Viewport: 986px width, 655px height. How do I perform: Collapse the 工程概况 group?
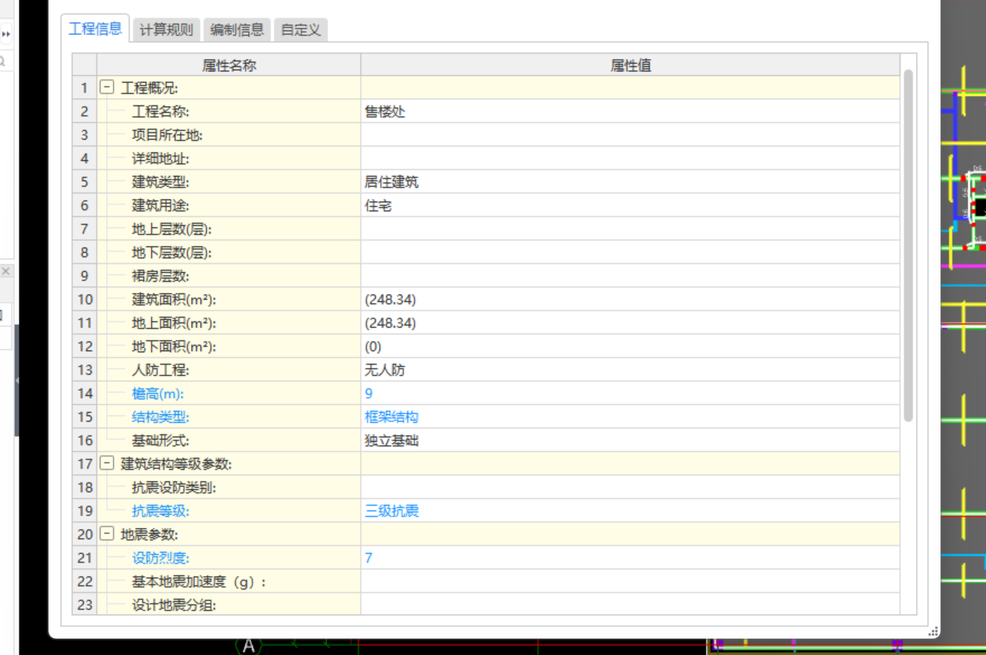[x=107, y=88]
